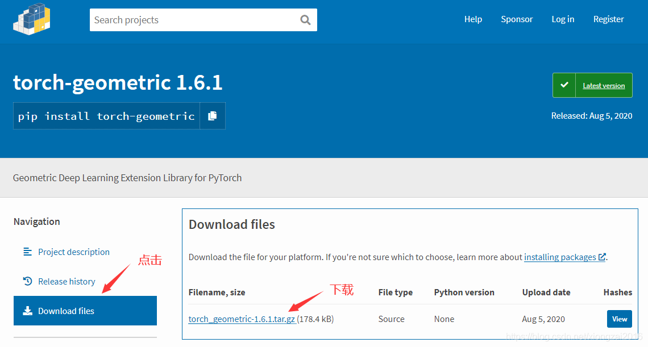The height and width of the screenshot is (347, 648).
Task: Open Release history from the sidebar
Action: pos(67,281)
